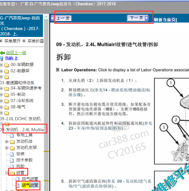189x191 pixels.
Task: Follow link 09 - 发动机/进气系统/空气滤清器壳体/拆卸
Action: click(x=110, y=184)
